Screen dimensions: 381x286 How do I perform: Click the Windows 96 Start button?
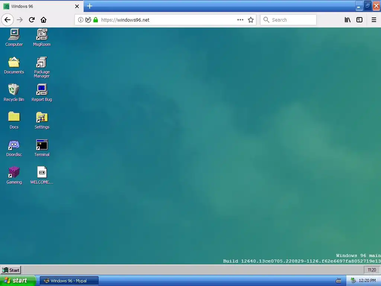pyautogui.click(x=11, y=270)
